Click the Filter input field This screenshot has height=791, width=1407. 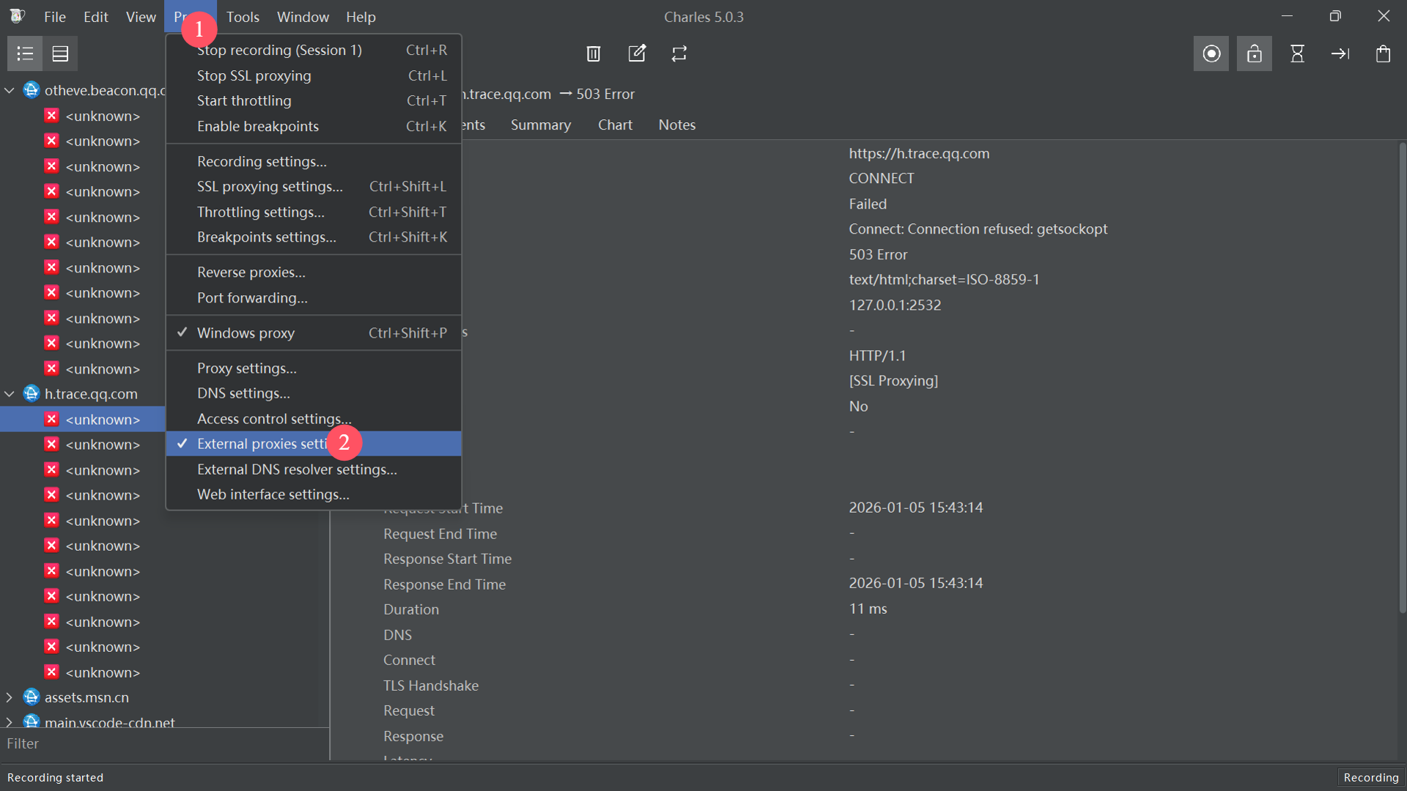click(x=161, y=743)
